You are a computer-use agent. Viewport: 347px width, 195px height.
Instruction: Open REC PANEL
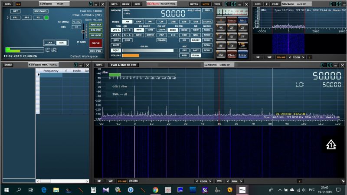(40, 11)
